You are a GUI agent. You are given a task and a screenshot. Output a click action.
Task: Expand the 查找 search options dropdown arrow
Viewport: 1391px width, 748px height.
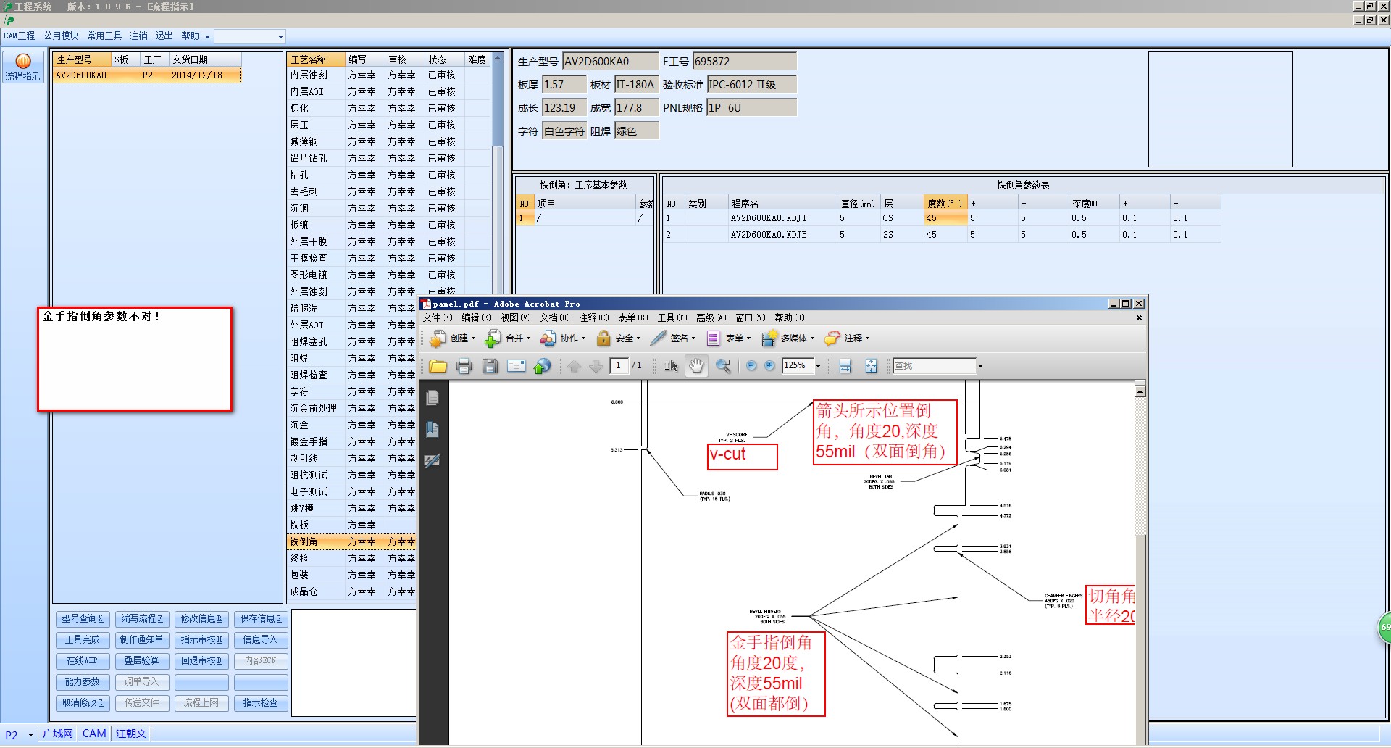980,367
